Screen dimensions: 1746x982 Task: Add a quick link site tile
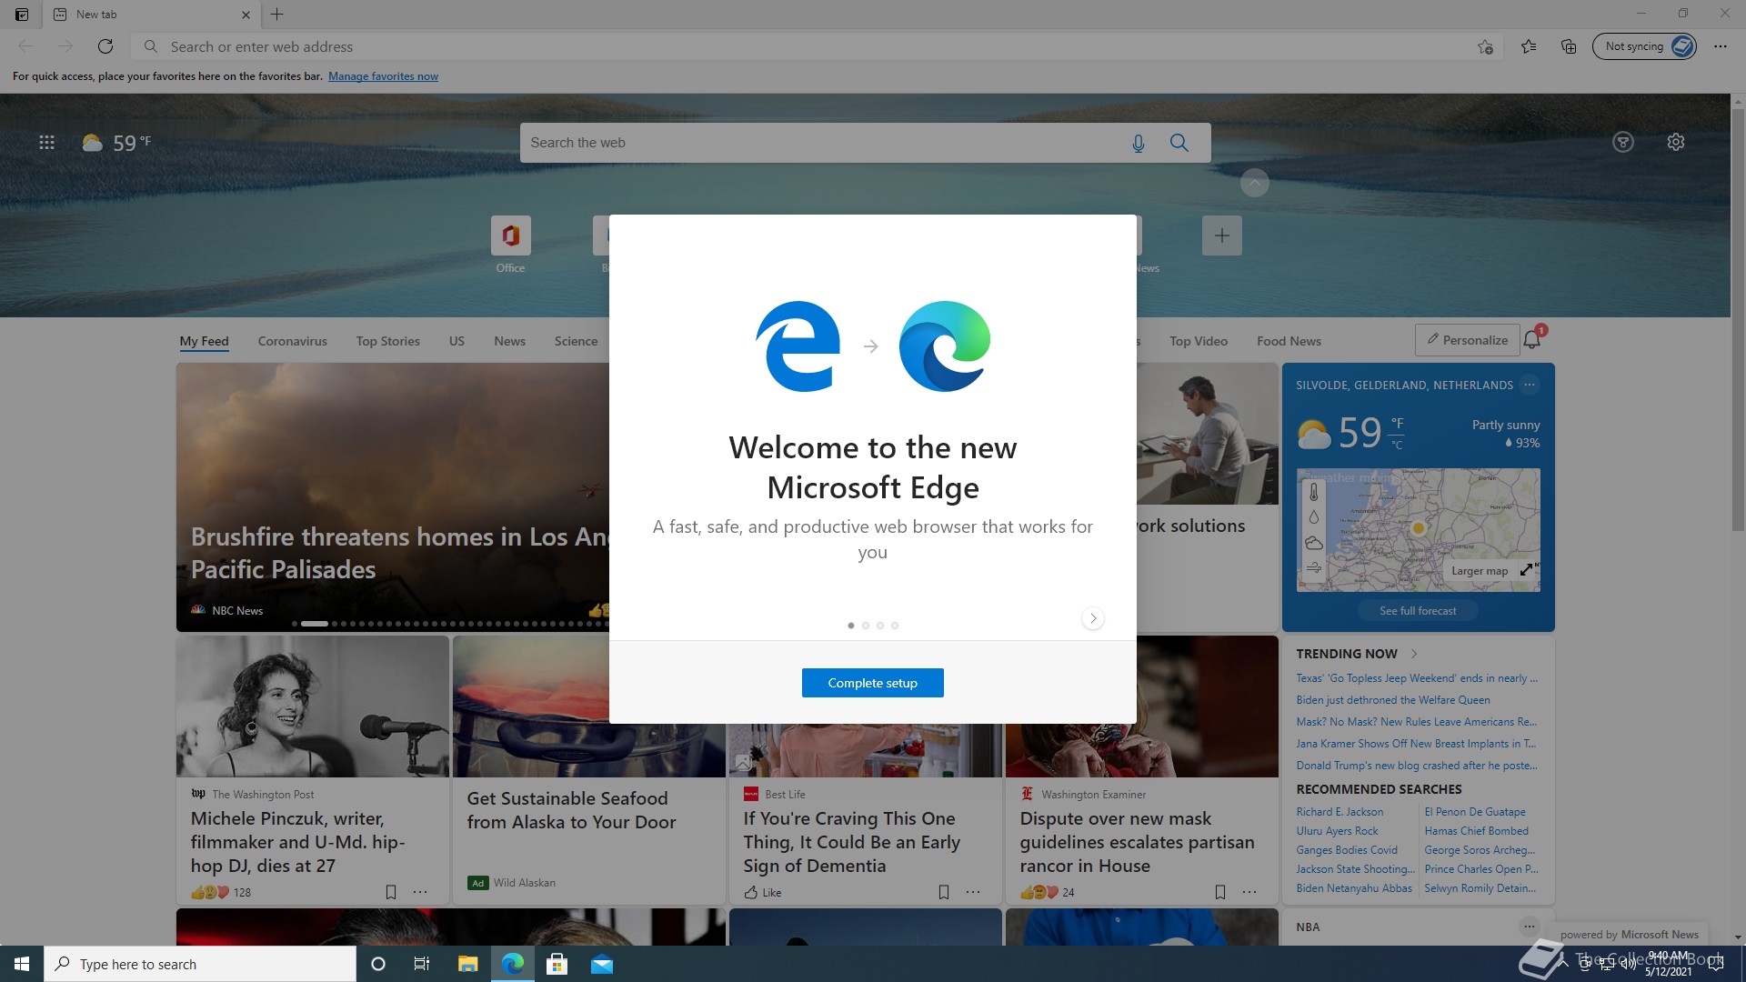click(1221, 235)
